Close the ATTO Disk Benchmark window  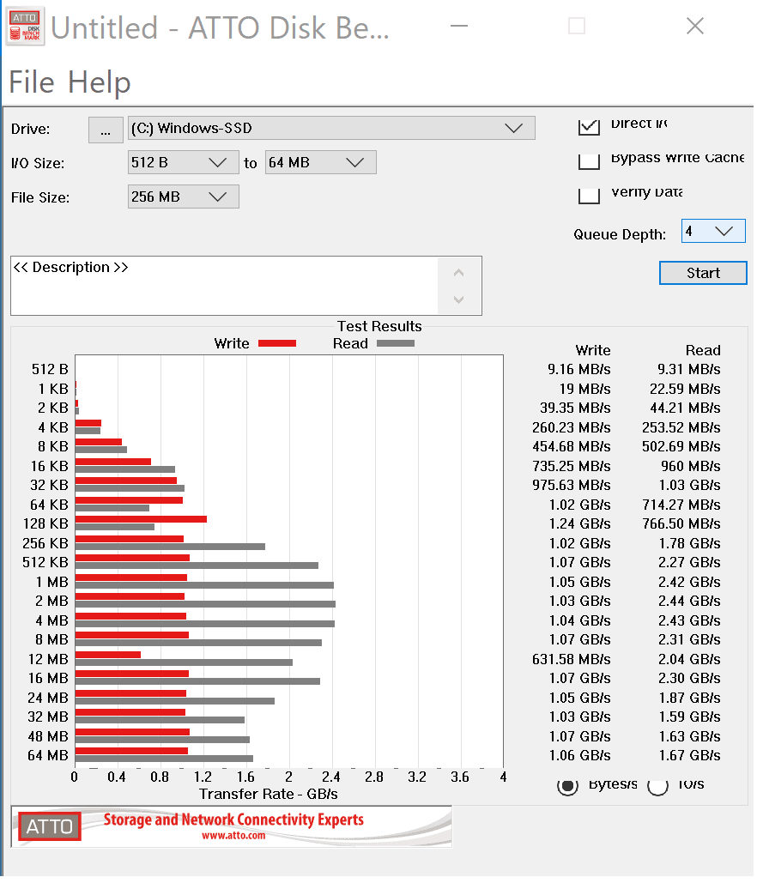(x=695, y=26)
